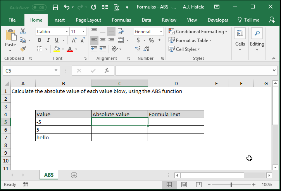Click the Format Painter brush icon

(23, 49)
